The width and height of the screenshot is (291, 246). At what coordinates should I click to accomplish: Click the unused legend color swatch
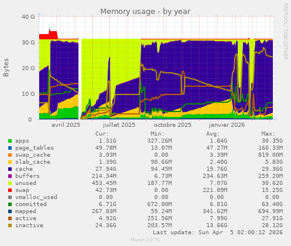[x=10, y=183]
